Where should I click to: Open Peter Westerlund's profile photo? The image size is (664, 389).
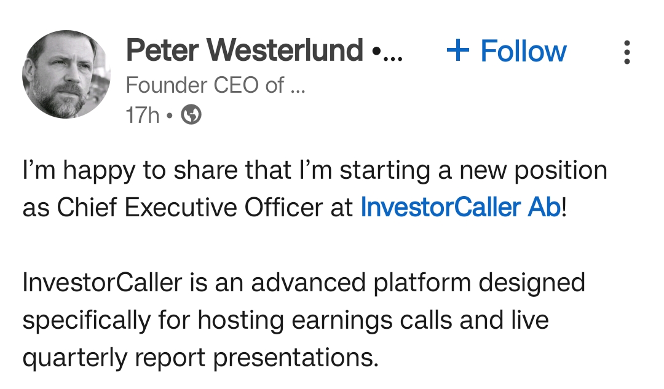pos(66,74)
